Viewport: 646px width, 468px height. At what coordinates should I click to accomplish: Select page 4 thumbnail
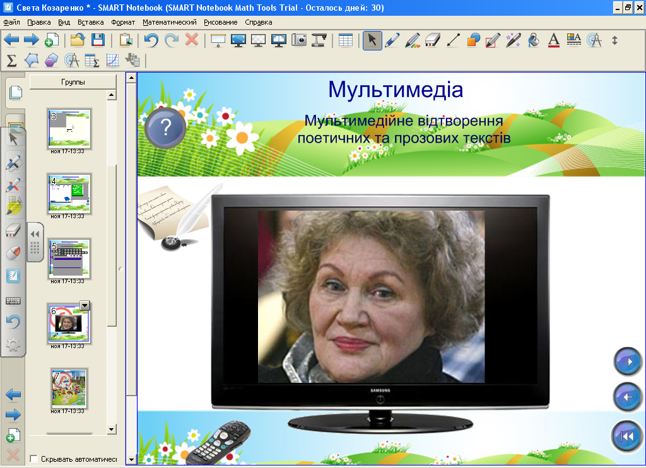pos(69,193)
